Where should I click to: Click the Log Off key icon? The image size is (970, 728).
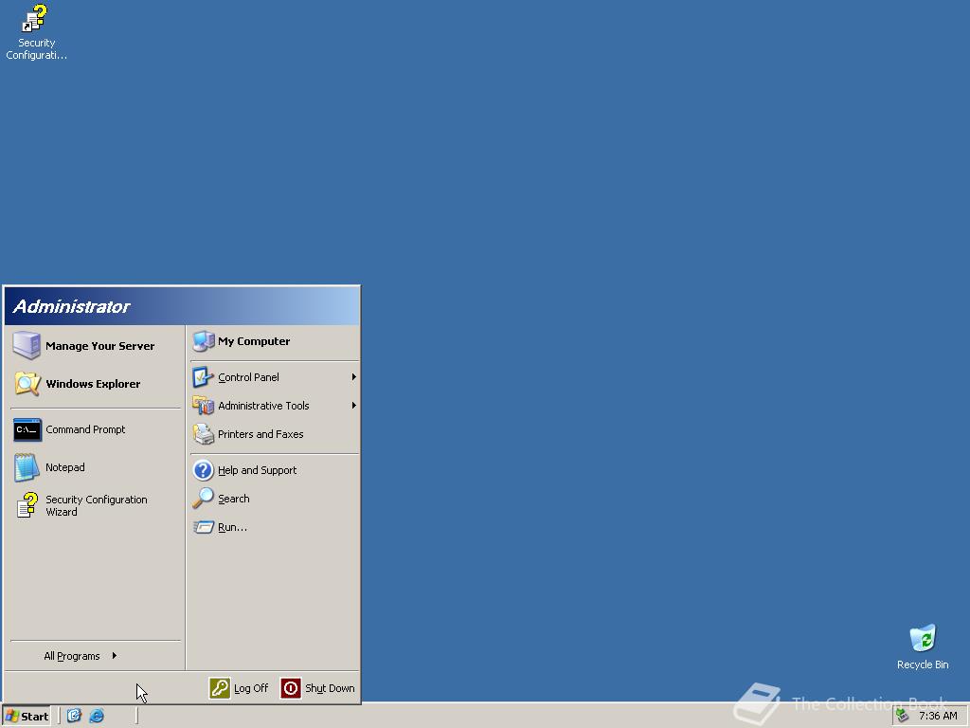(x=220, y=688)
